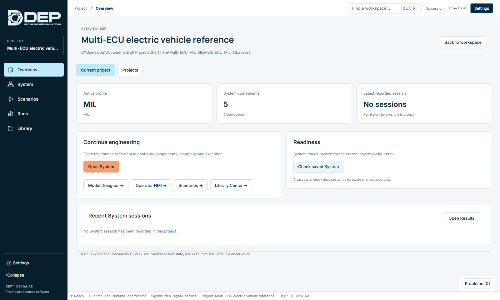Click Open Results button
This screenshot has width=500, height=300.
(x=462, y=218)
